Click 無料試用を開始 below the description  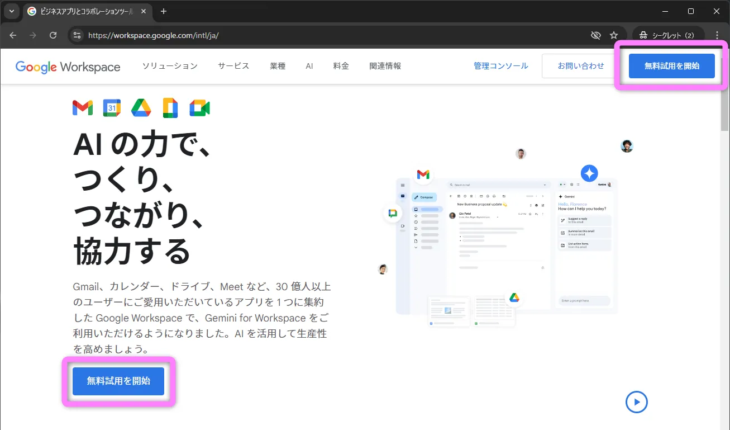tap(118, 381)
